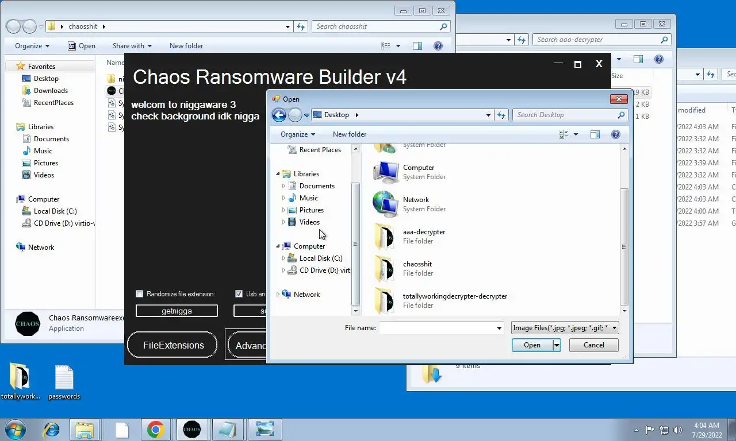
Task: Open Windows Explorer from the taskbar
Action: click(x=85, y=430)
